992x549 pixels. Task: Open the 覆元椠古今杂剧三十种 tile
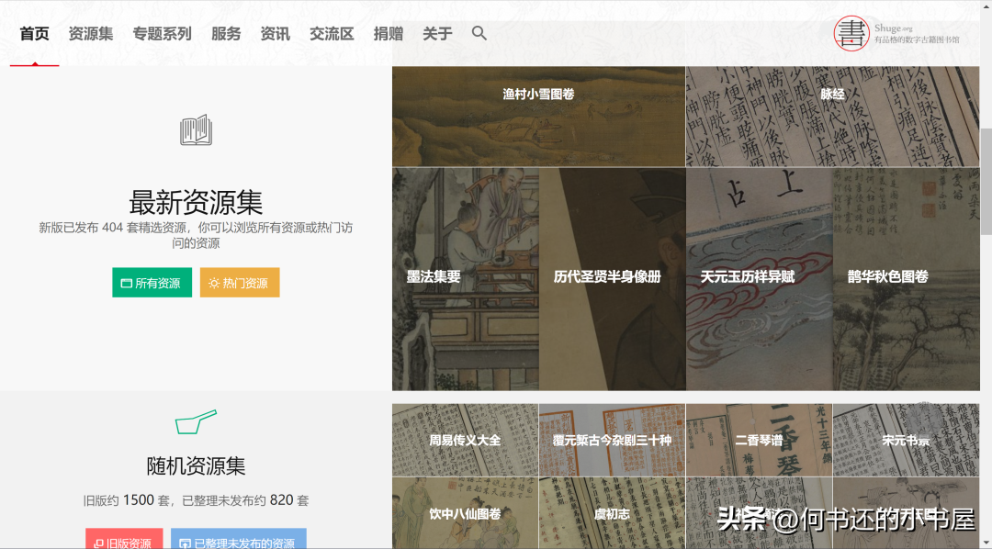[613, 441]
